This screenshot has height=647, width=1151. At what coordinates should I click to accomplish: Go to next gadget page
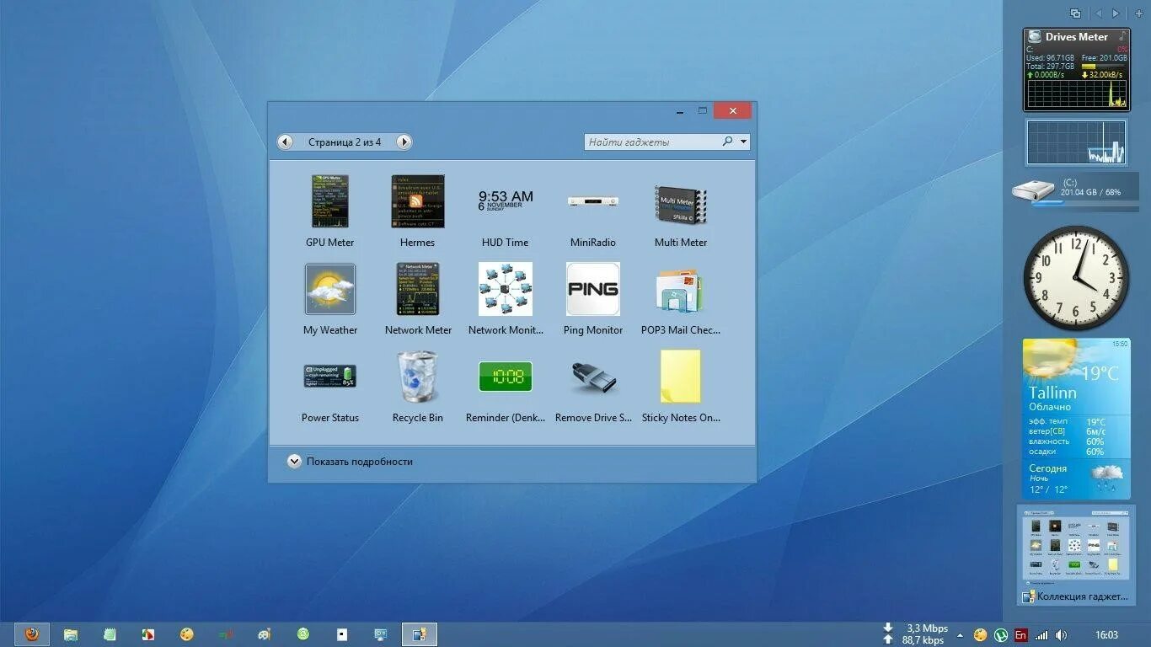(x=404, y=142)
